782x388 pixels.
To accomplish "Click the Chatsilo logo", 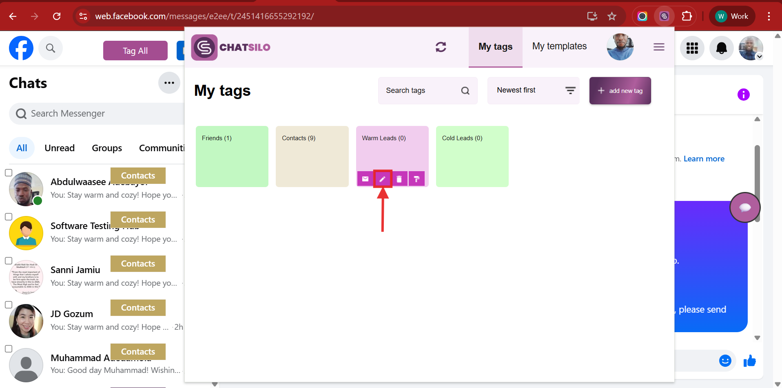I will pyautogui.click(x=231, y=47).
